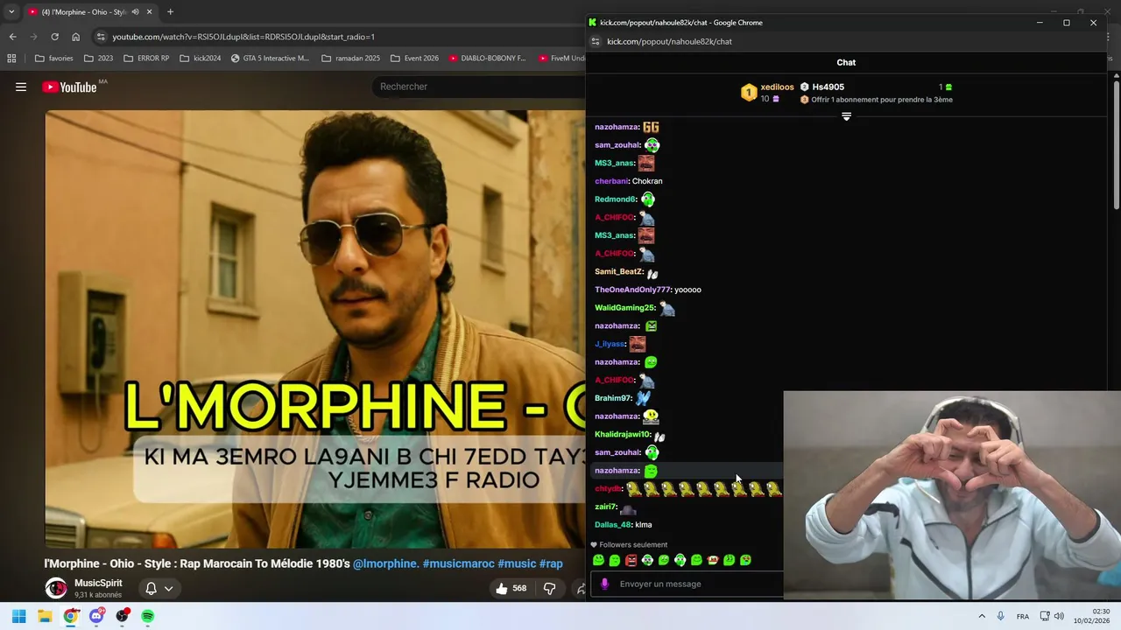Open a new Chrome tab
This screenshot has height=630, width=1121.
click(x=170, y=12)
